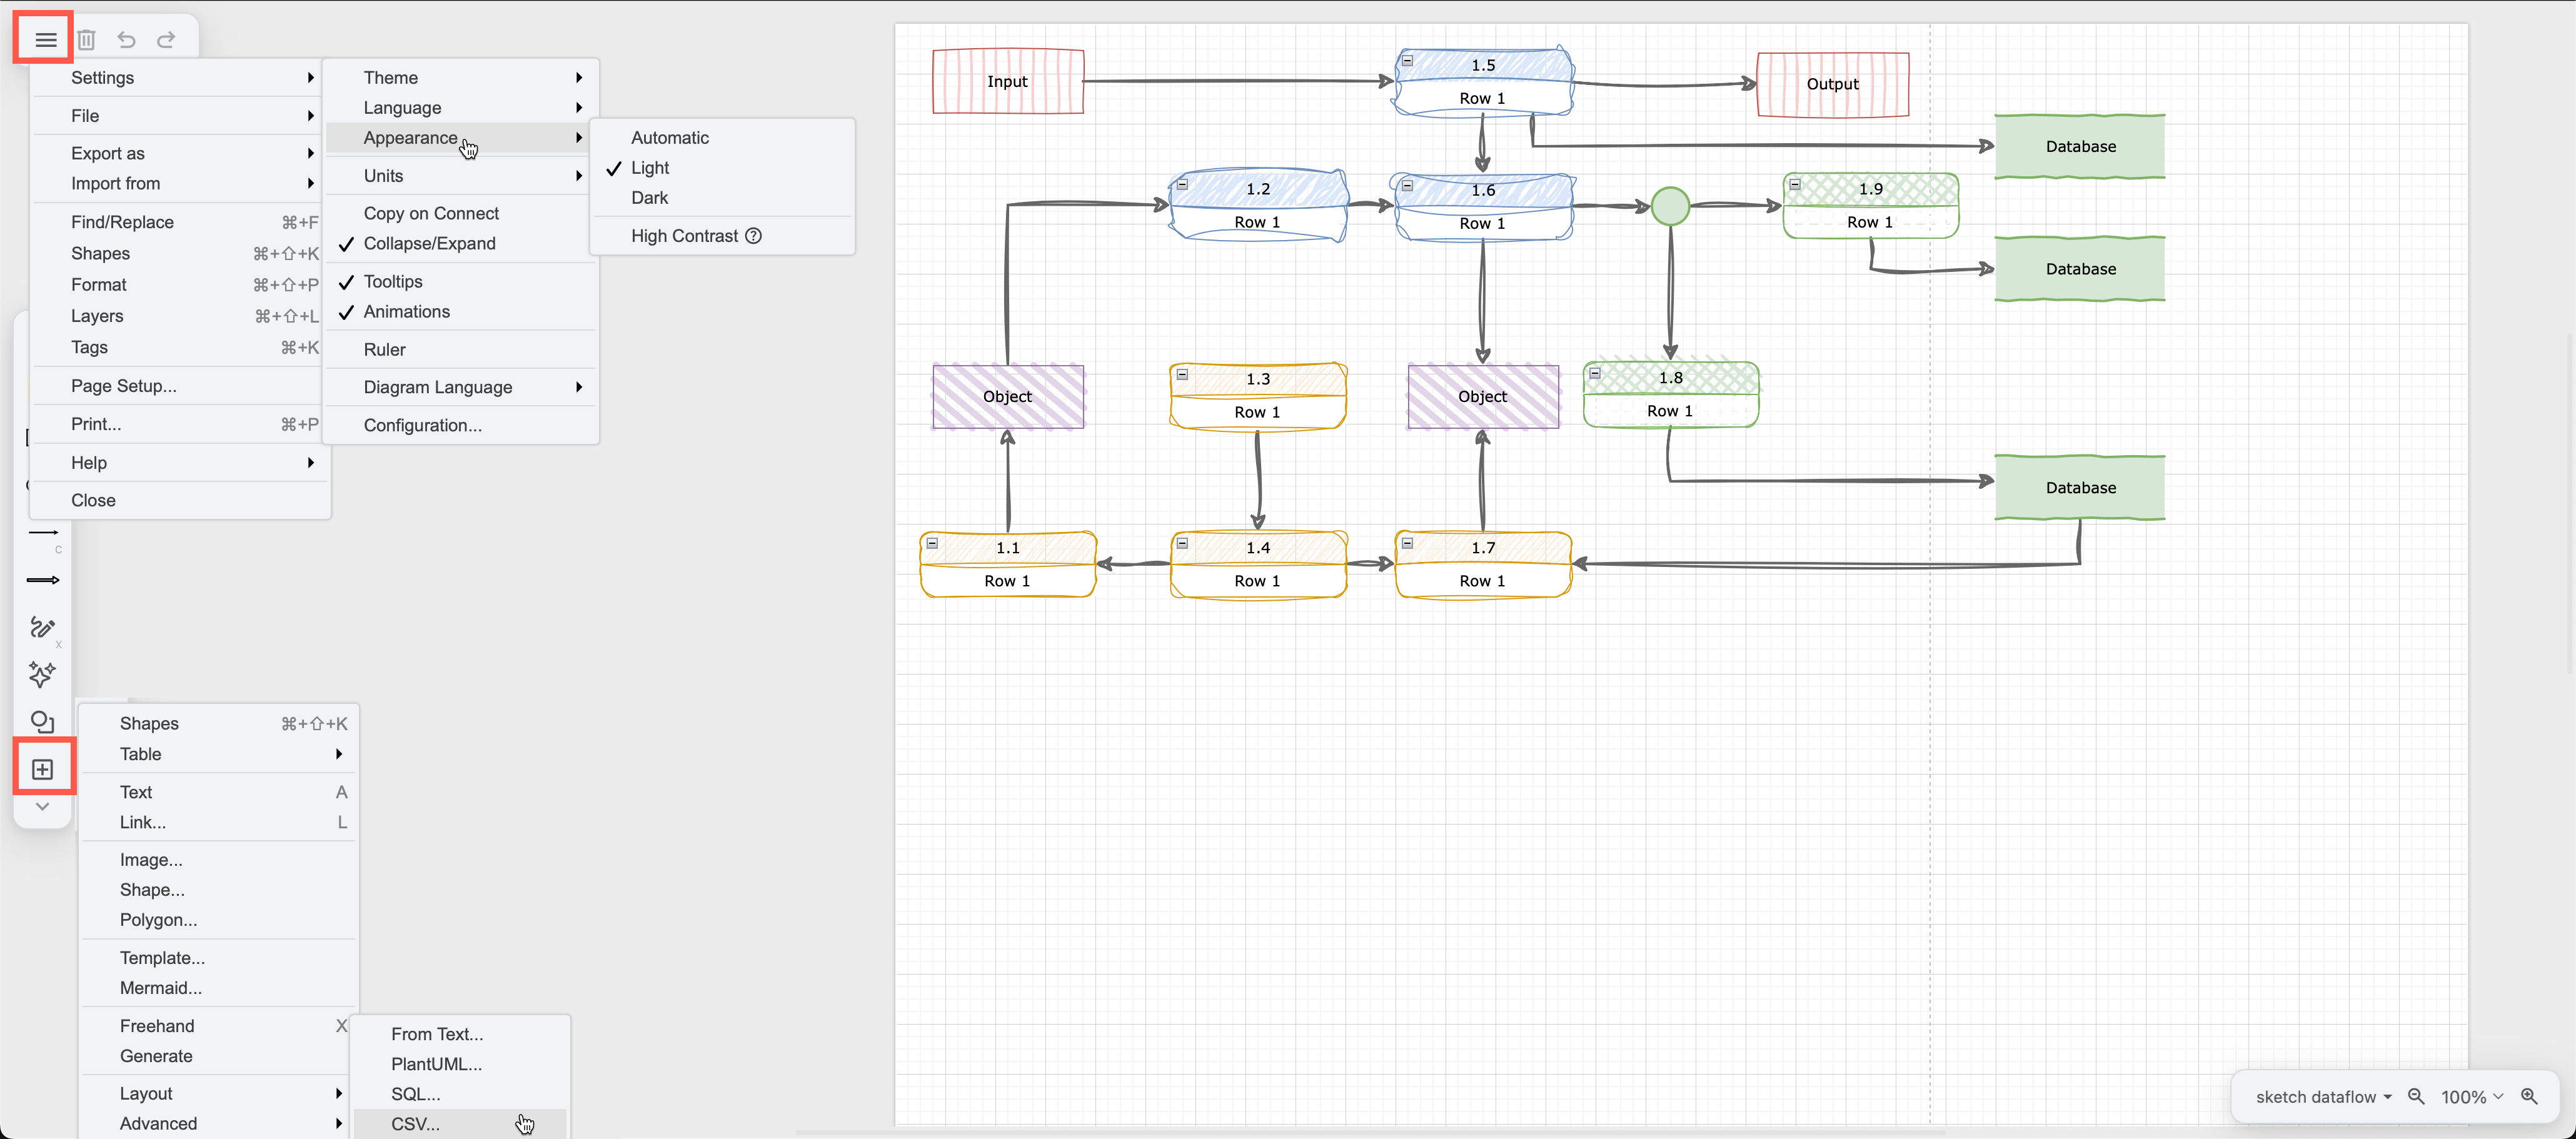Open Configuration... settings entry
This screenshot has width=2576, height=1139.
pos(461,425)
